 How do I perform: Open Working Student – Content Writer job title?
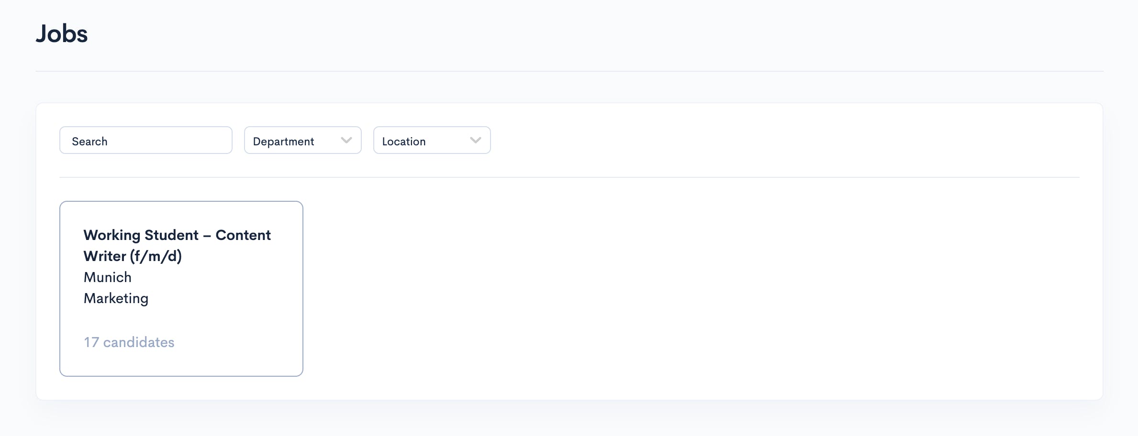point(177,246)
